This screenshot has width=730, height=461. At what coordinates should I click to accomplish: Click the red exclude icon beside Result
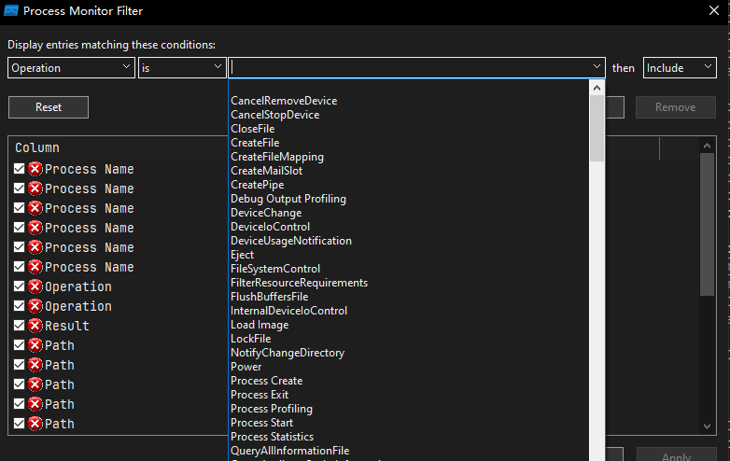pyautogui.click(x=35, y=326)
